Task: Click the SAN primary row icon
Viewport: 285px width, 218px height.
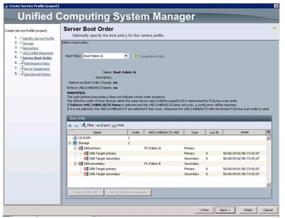Action: tap(81, 148)
